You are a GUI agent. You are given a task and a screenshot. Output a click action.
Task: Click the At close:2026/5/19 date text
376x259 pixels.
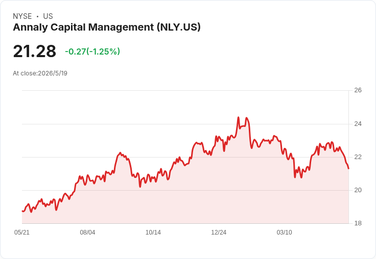[40, 73]
